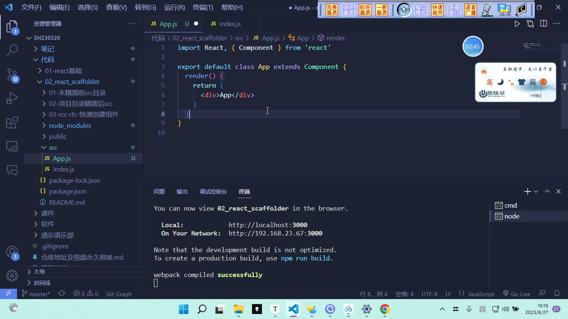Open the Remote Explorer view
This screenshot has height=319, width=568.
pos(12,146)
